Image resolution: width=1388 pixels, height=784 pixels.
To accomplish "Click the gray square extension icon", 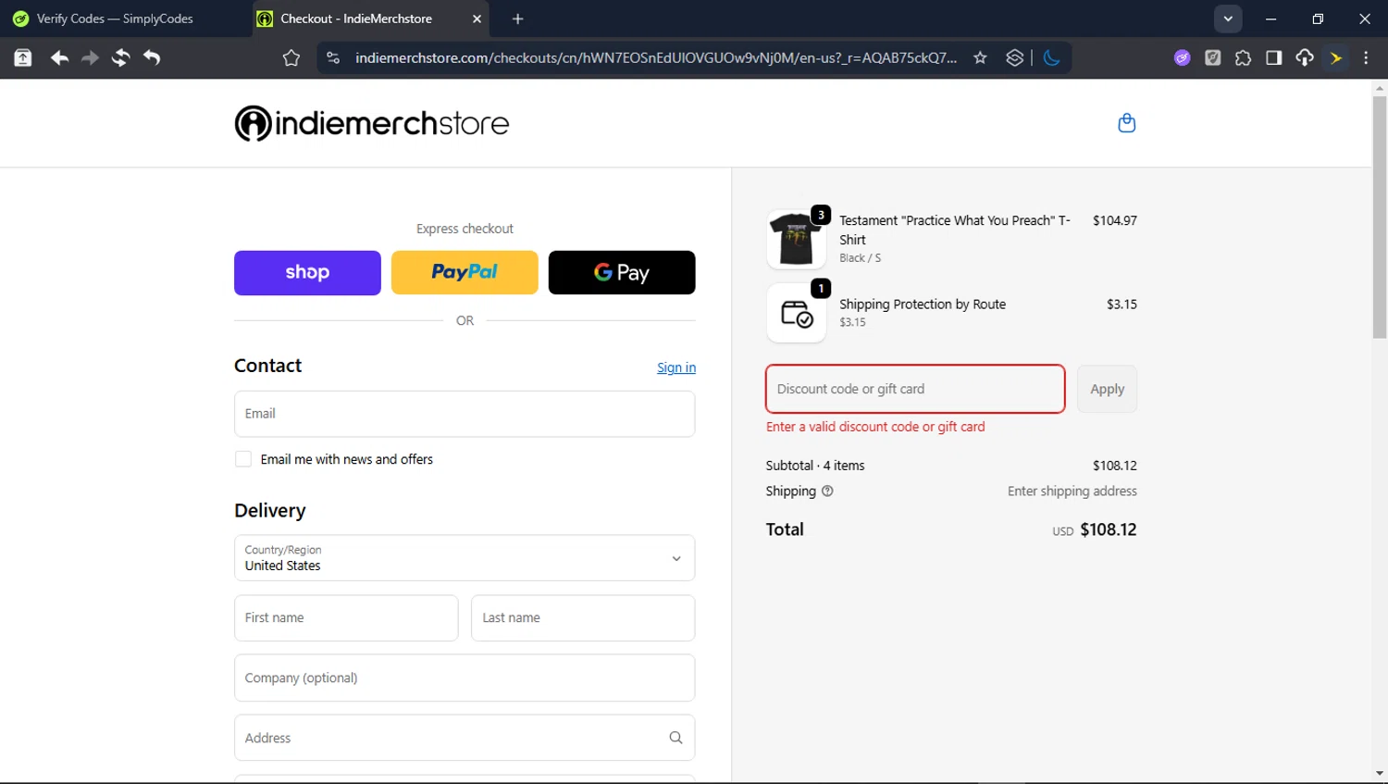I will (x=1212, y=57).
